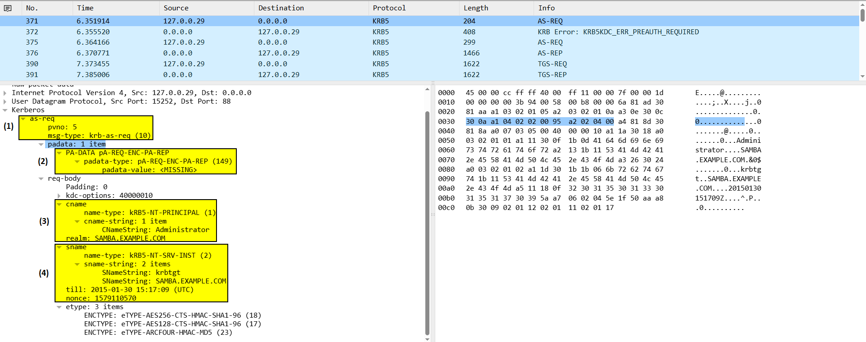The height and width of the screenshot is (342, 866).
Task: Expand the Internet Protocol Version 4 node
Action: 5,93
